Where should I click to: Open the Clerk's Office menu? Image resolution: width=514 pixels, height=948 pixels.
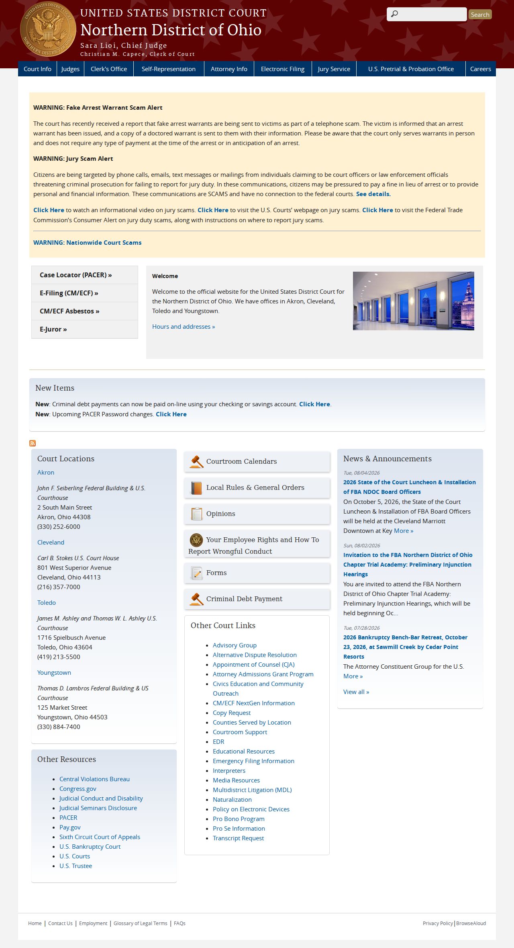click(x=109, y=69)
